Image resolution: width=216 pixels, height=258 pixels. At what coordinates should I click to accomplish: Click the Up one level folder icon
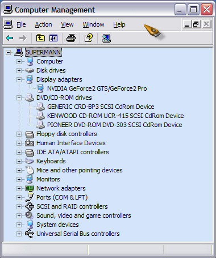40,38
